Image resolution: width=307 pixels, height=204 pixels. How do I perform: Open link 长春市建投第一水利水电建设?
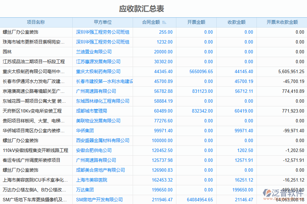[x=104, y=81]
